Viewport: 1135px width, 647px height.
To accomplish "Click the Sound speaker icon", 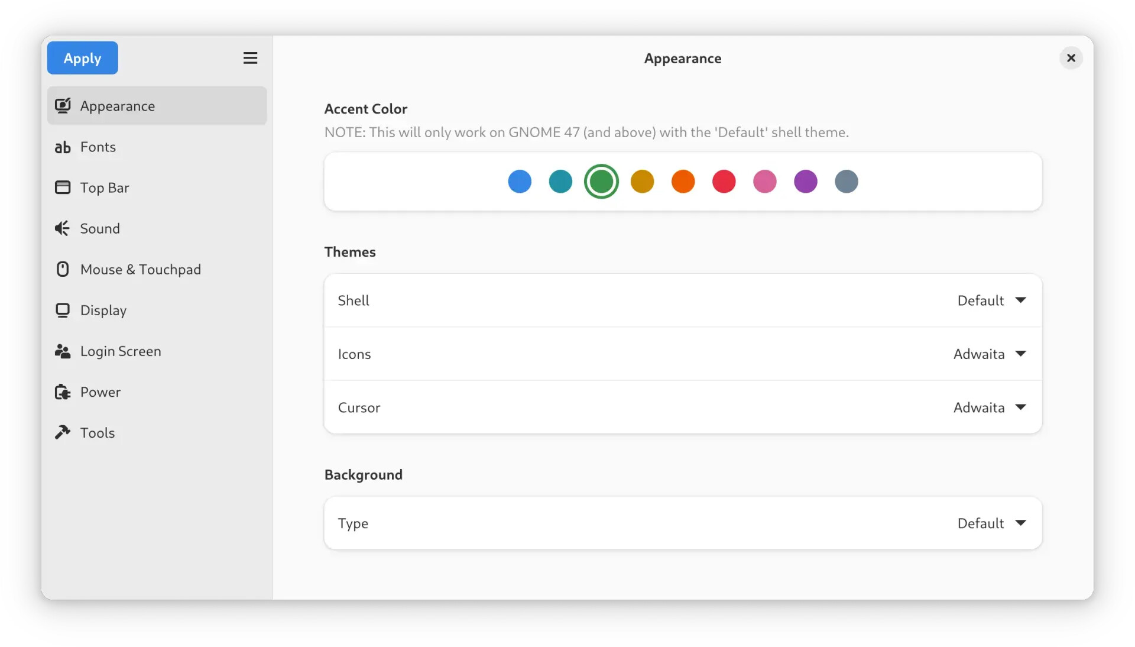I will (x=63, y=228).
